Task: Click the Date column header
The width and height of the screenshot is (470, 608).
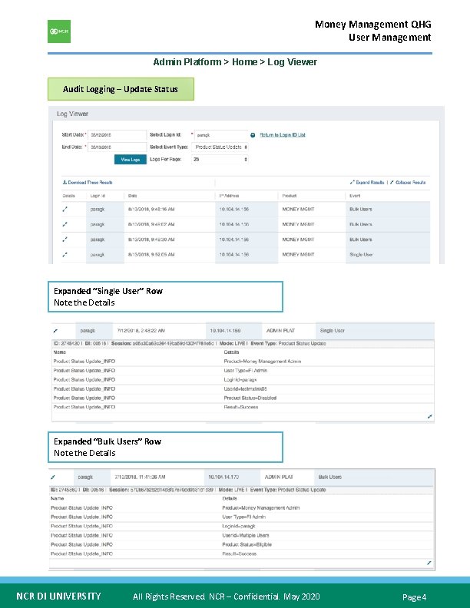Action: (x=133, y=196)
